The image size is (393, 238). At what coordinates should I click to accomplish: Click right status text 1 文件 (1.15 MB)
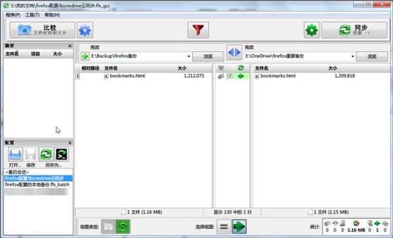[331, 212]
